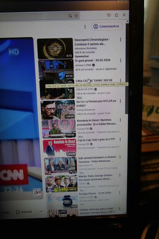Open options menu for De Ce i-a Persecutat HITLER
The image size is (159, 239).
(x=120, y=101)
